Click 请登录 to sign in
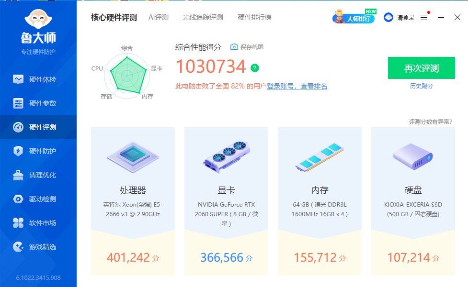 click(x=406, y=18)
